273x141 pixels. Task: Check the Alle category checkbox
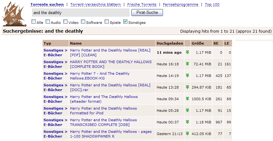(33, 22)
